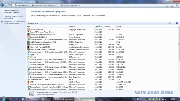The height and width of the screenshot is (101, 180).
Task: Click the vertical scrollbar thumb
Action: point(179,44)
